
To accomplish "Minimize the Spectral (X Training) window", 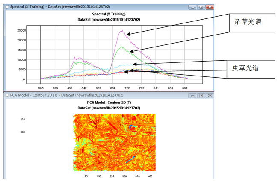I will coord(192,8).
